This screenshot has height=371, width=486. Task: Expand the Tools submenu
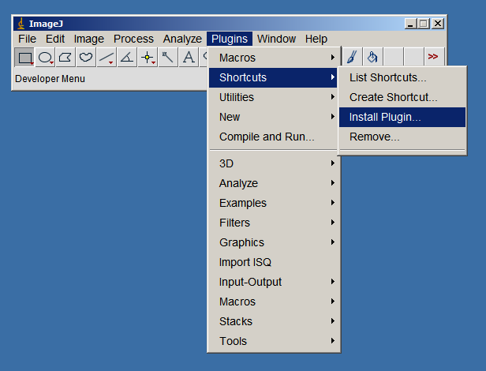pyautogui.click(x=274, y=341)
